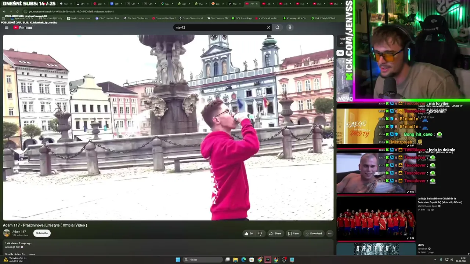Select the youtube.com address bar URL
The image size is (470, 264).
72,12
